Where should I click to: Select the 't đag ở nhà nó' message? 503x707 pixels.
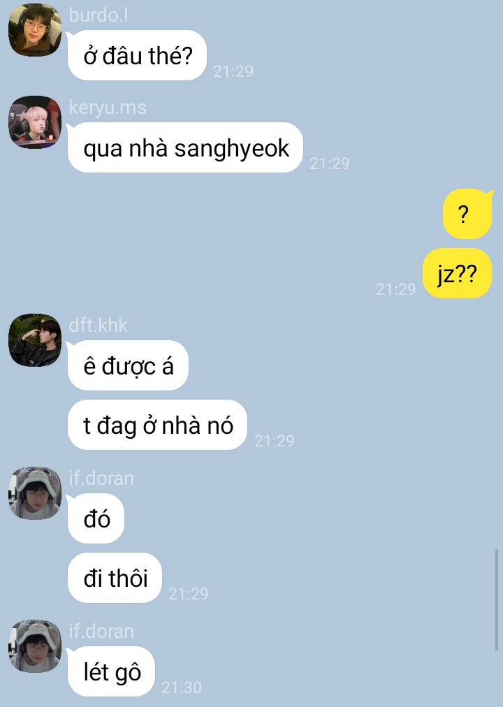pos(157,425)
